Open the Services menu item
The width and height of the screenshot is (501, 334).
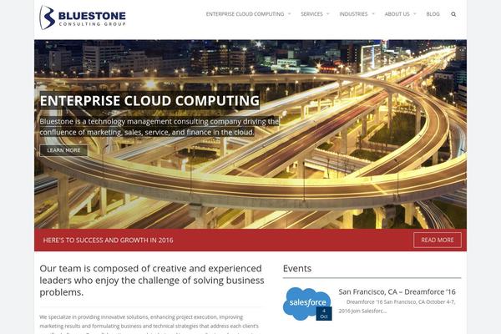click(x=311, y=14)
